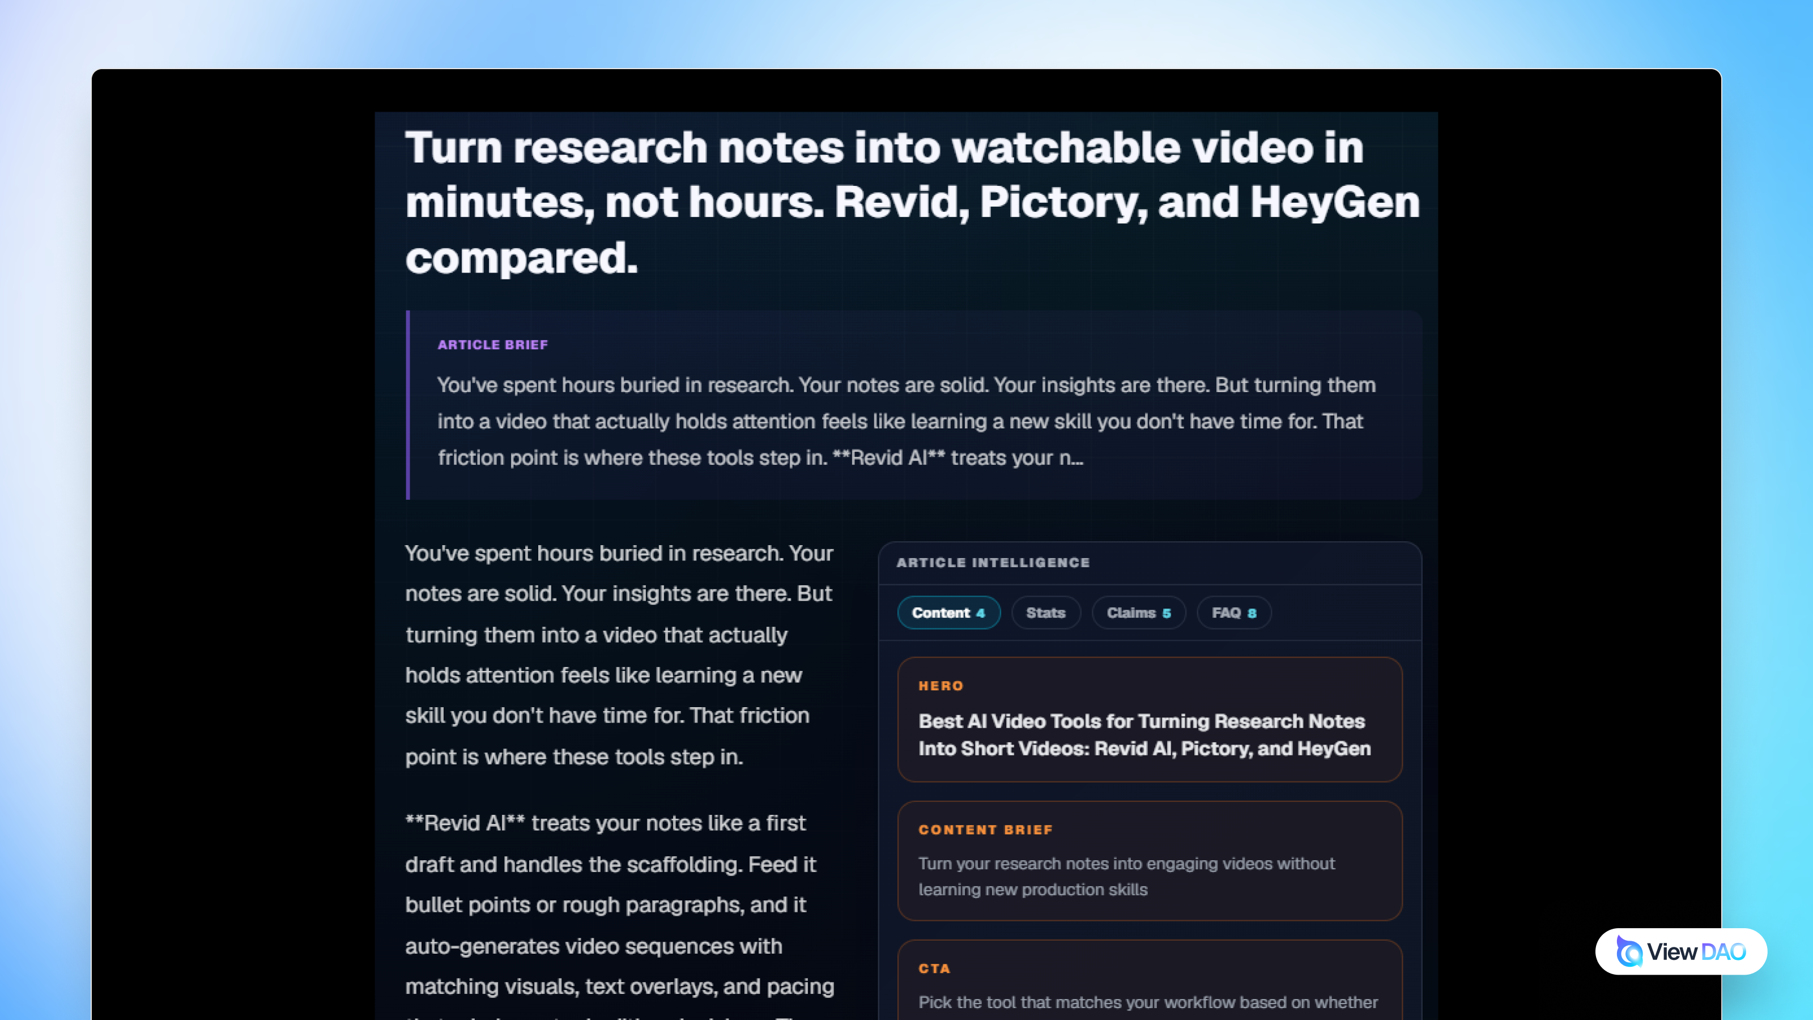Screen dimensions: 1813x1020
Task: Click the View DAO button
Action: point(1680,952)
